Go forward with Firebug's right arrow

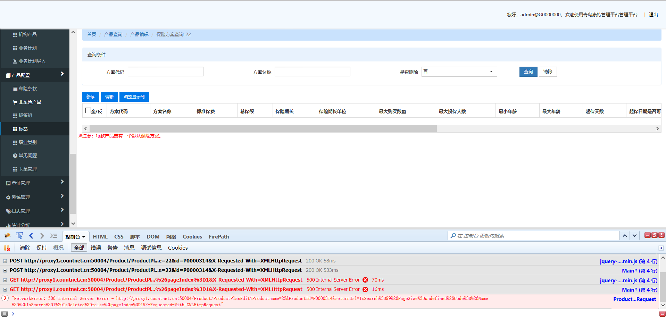coord(42,236)
